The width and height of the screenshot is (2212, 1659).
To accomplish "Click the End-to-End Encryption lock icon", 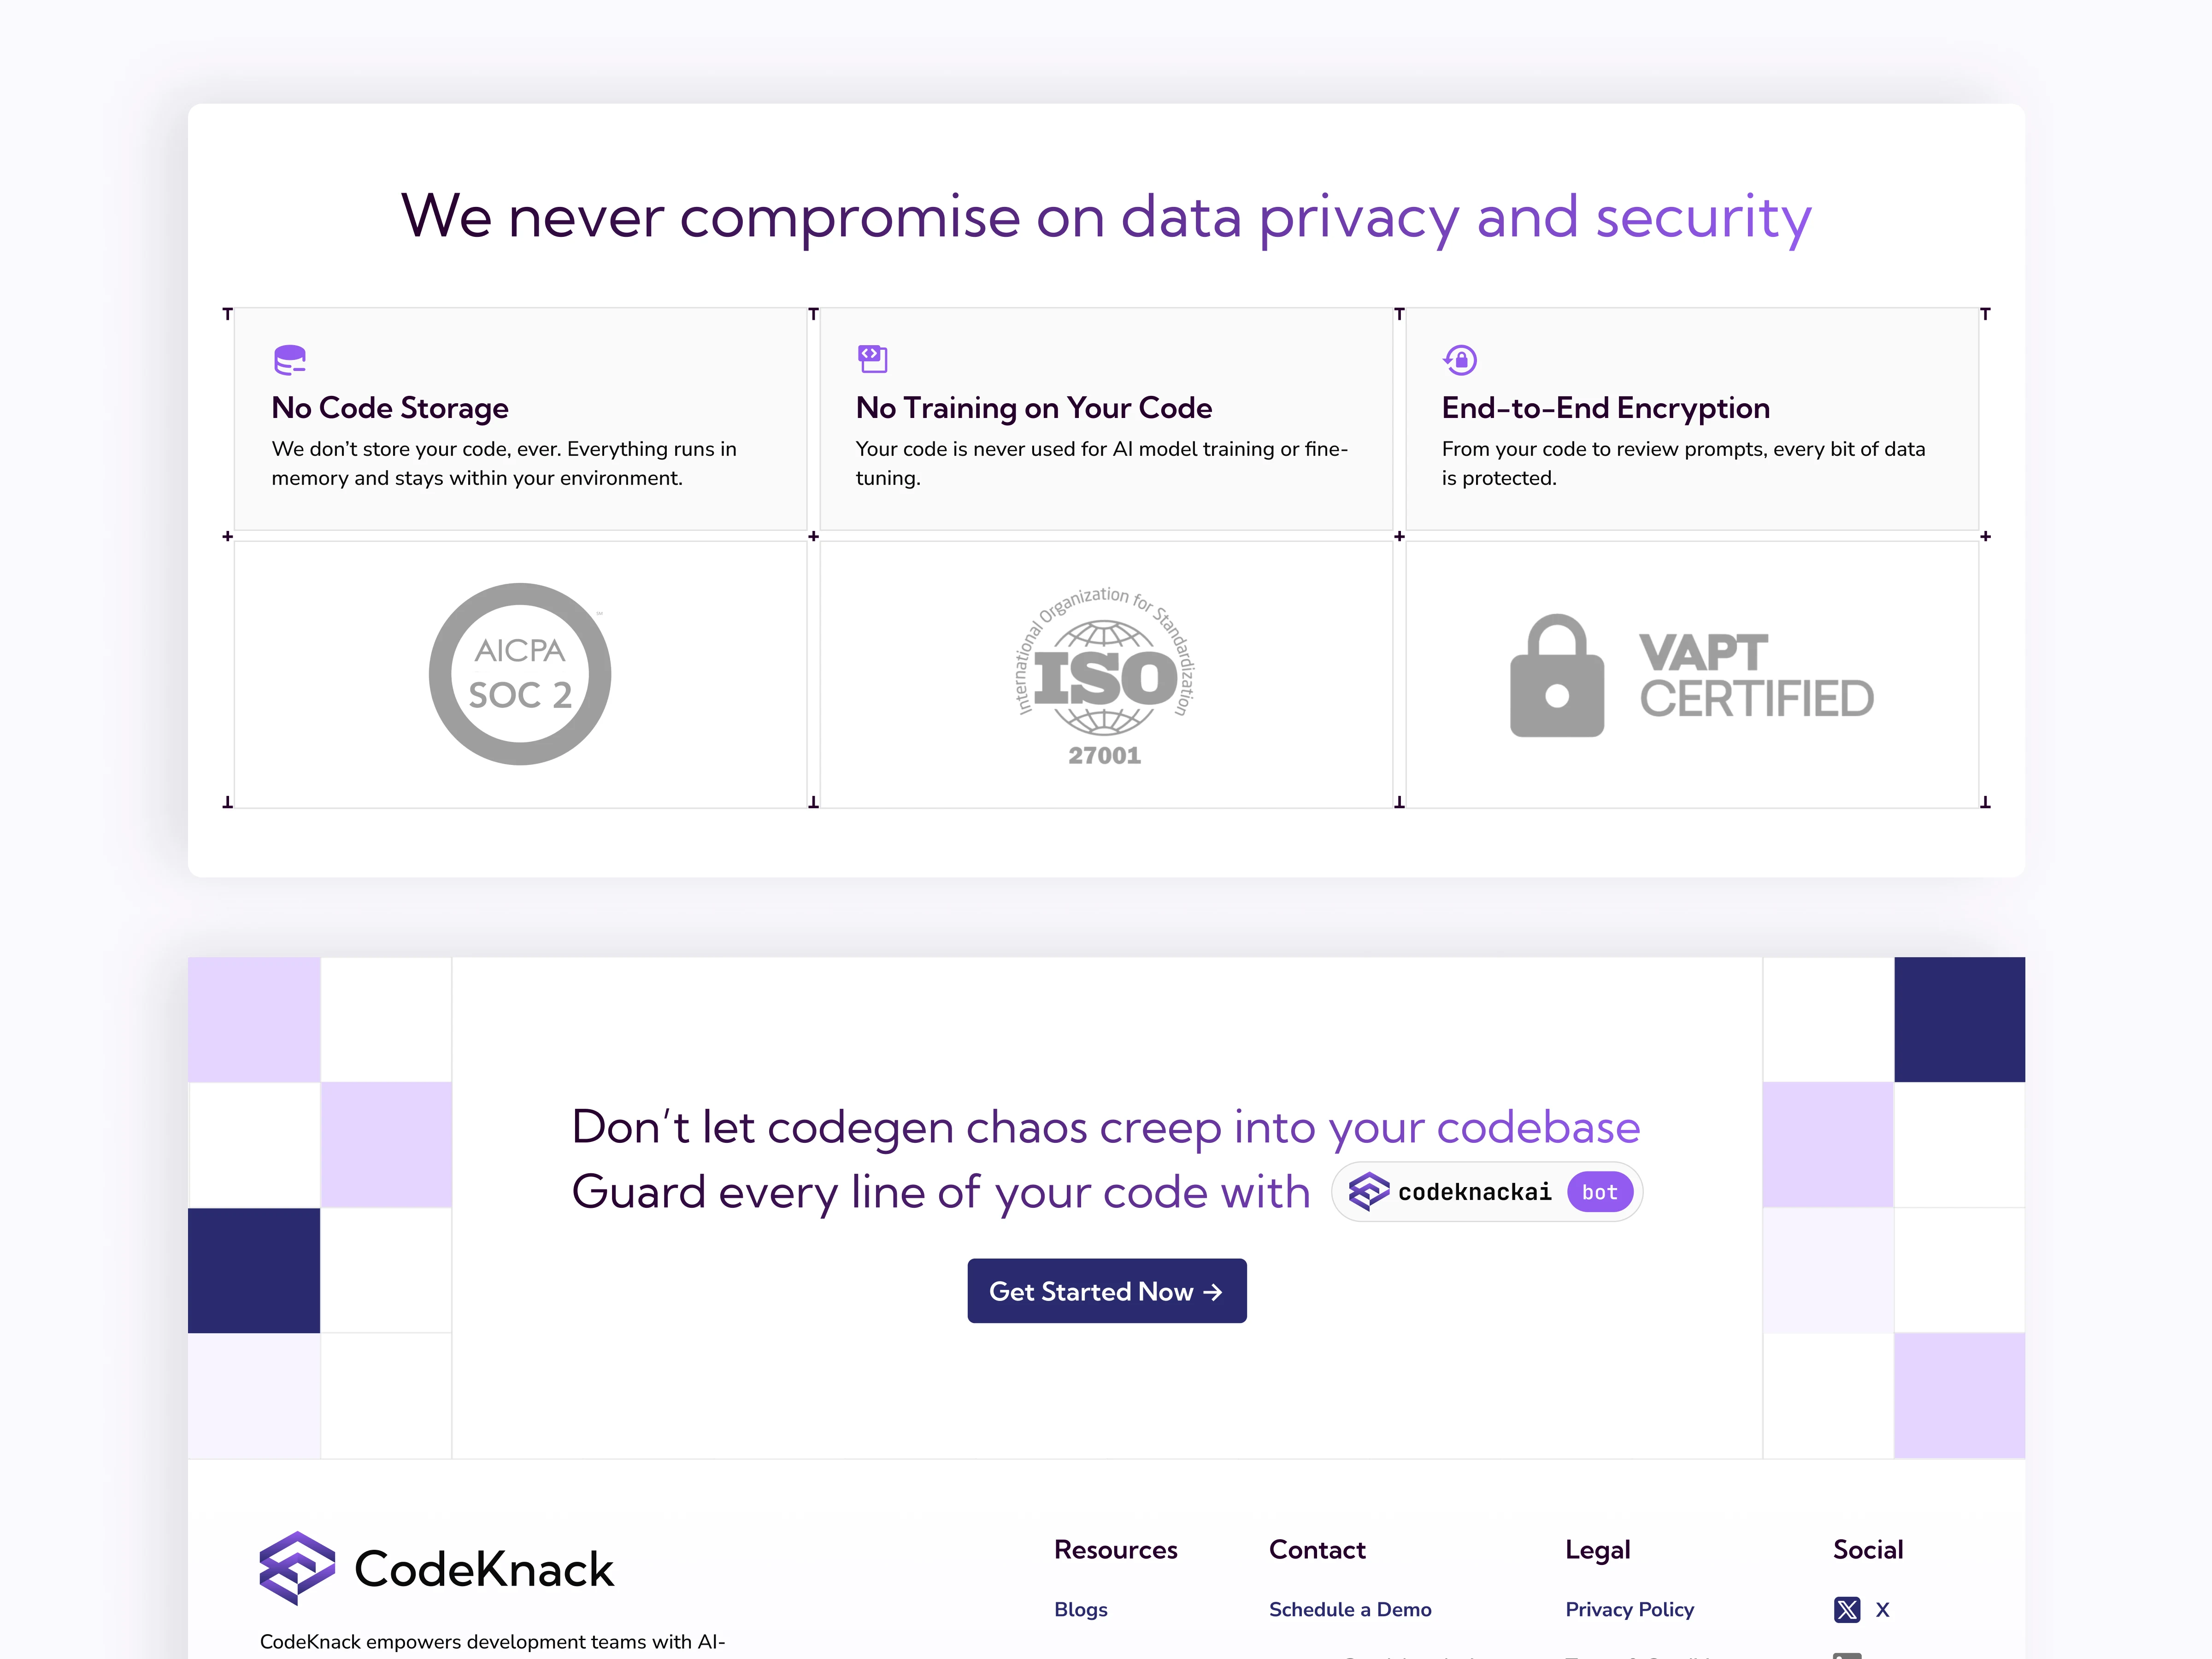I will (1460, 359).
